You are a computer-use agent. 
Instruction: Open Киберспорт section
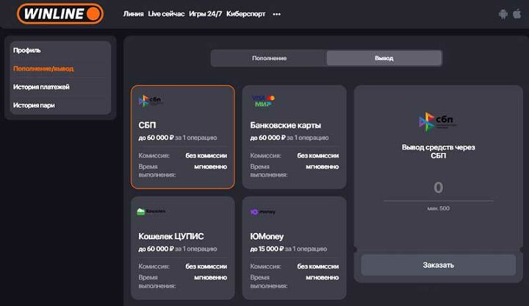point(245,14)
